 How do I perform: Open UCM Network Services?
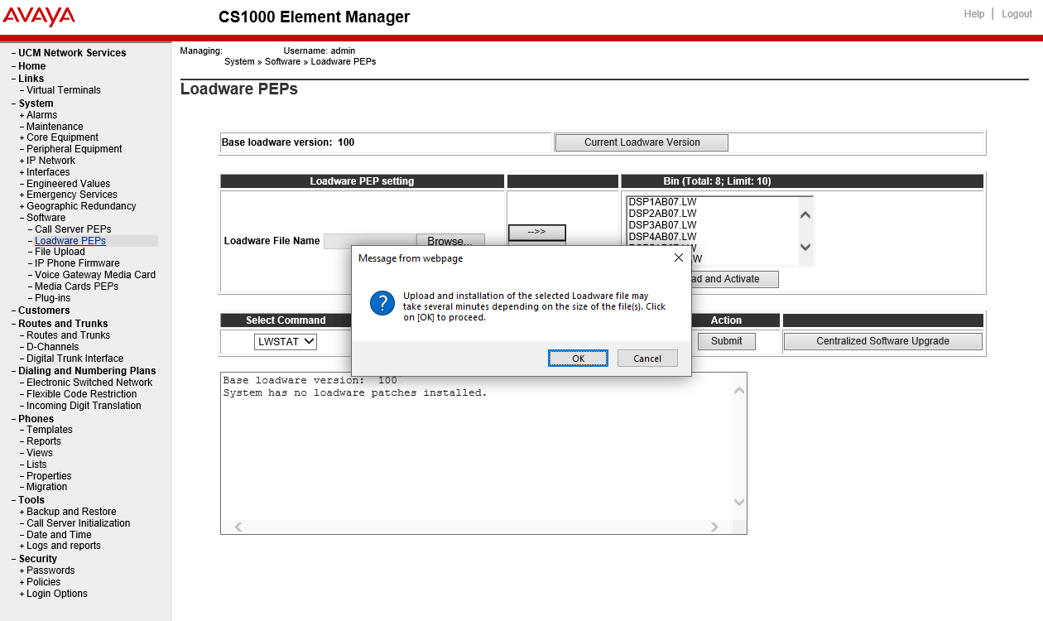tap(72, 53)
